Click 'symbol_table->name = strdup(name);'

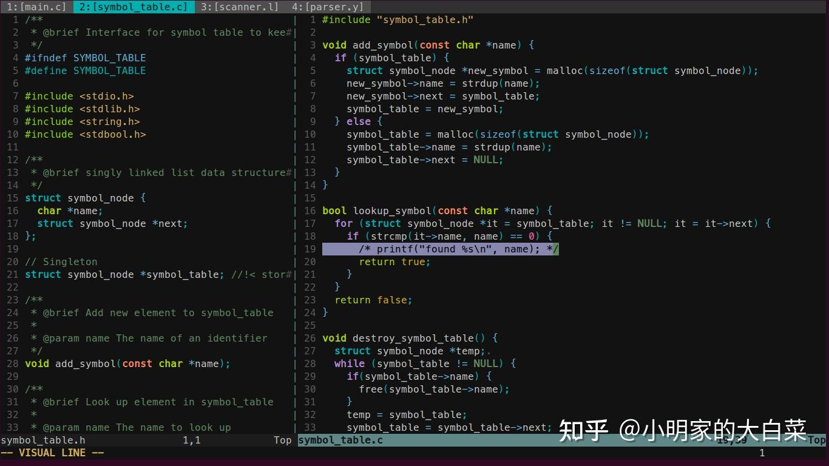pyautogui.click(x=450, y=147)
